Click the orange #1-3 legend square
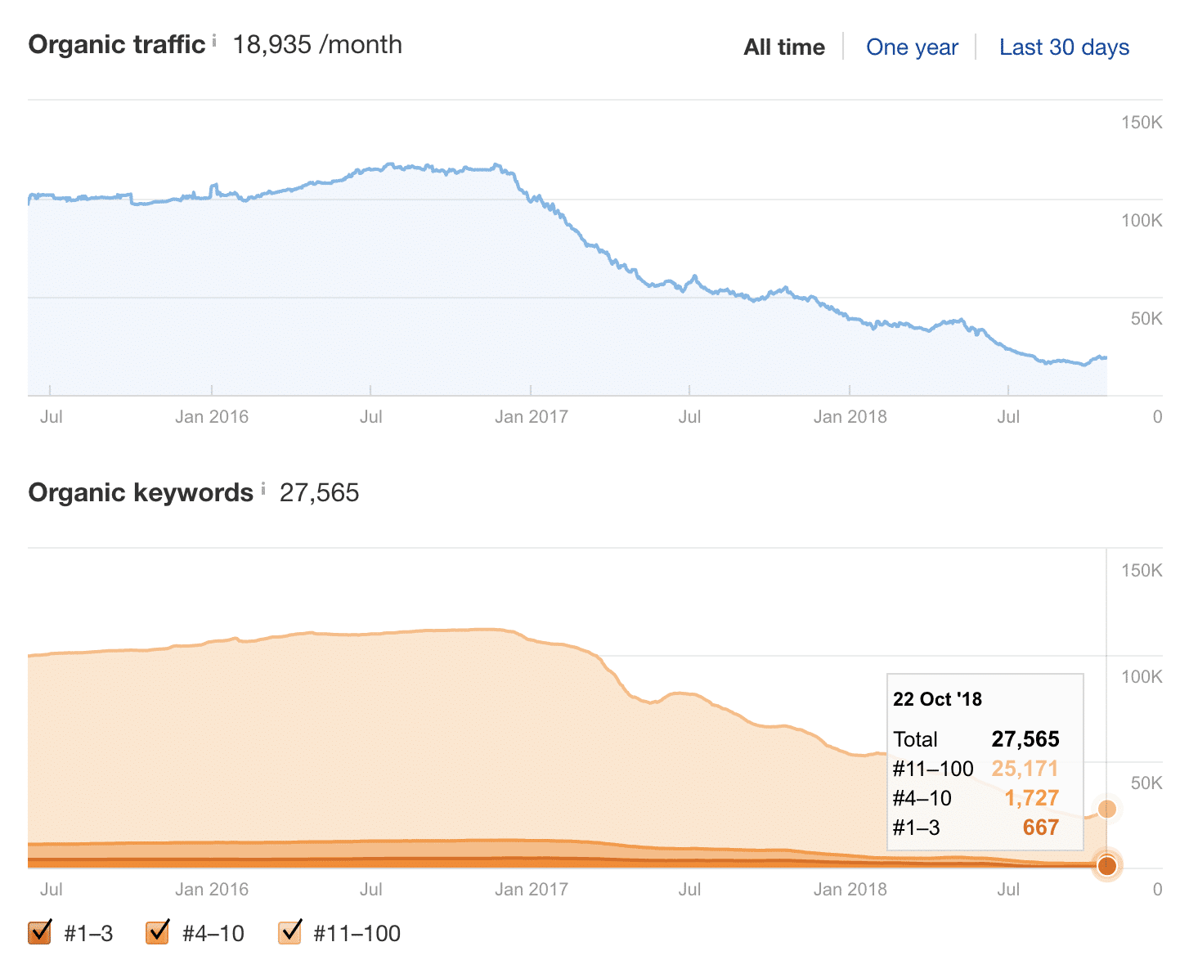This screenshot has height=960, width=1189. pyautogui.click(x=39, y=932)
